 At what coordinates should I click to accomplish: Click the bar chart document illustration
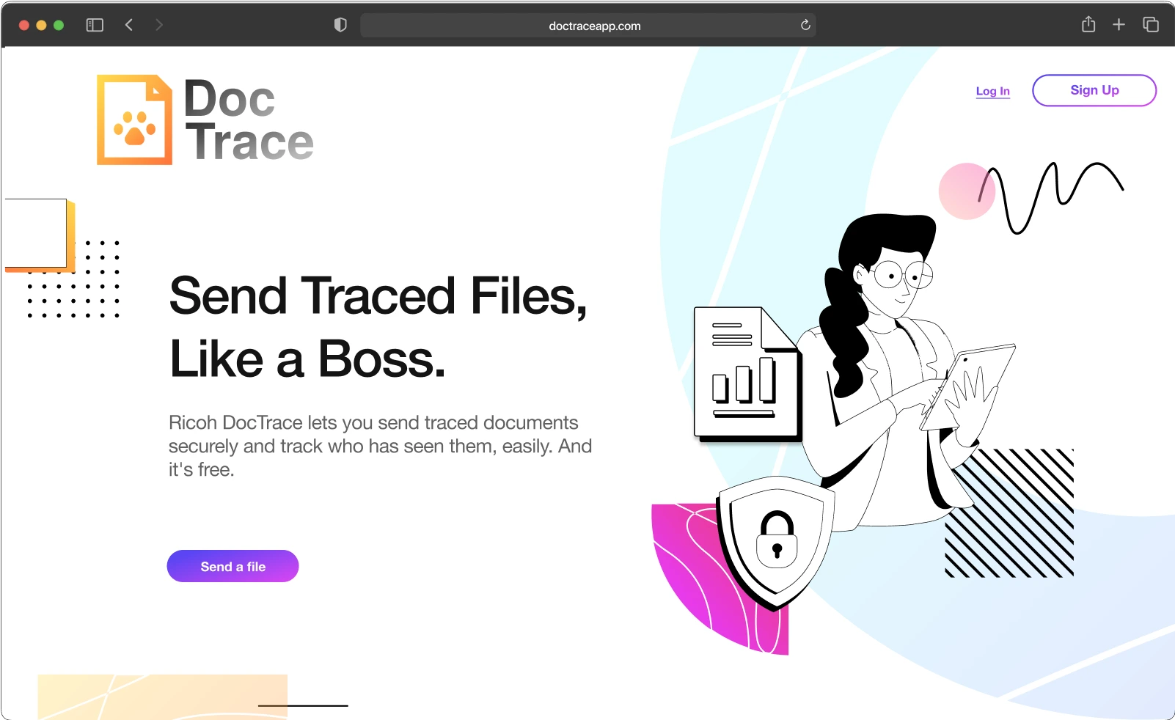coord(746,374)
